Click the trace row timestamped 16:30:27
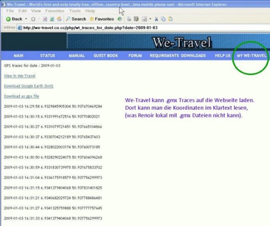Viewport: 270px width, 226px height. pyautogui.click(x=53, y=127)
